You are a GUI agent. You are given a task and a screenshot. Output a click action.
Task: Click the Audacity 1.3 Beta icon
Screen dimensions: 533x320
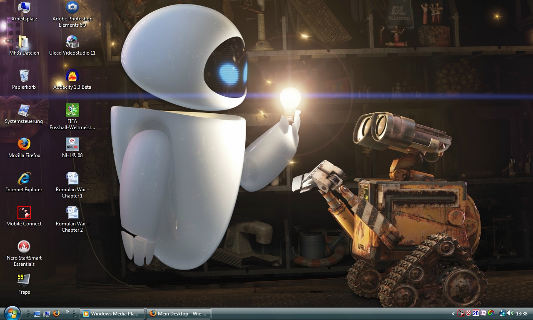(x=72, y=76)
